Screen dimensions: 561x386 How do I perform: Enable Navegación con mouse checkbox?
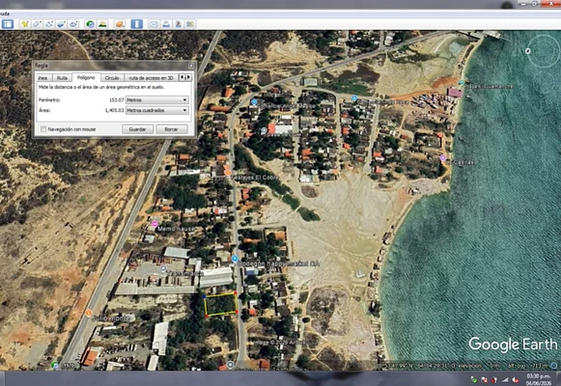(43, 129)
